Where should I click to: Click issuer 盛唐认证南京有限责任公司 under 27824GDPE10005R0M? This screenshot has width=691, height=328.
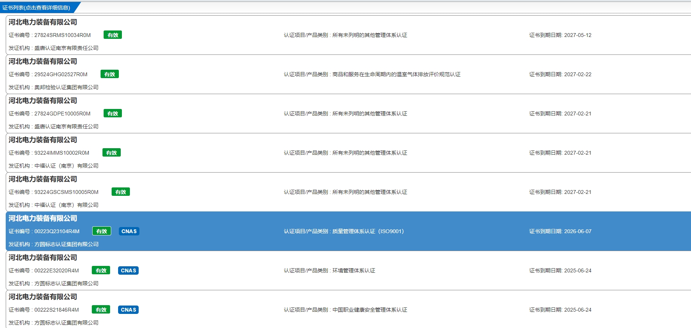click(66, 126)
